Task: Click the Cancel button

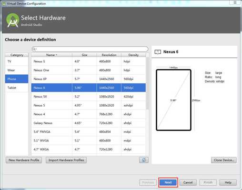Action: [188, 182]
